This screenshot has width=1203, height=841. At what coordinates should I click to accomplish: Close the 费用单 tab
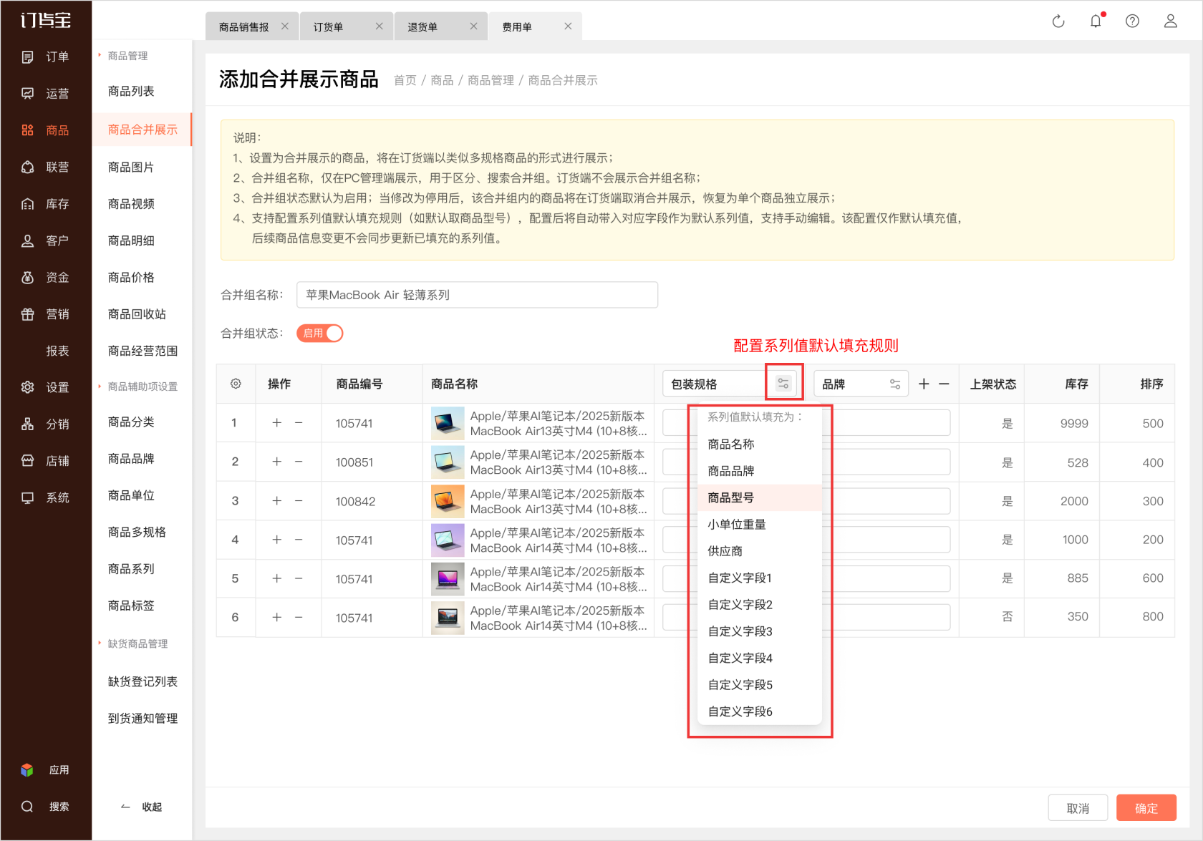pos(568,26)
